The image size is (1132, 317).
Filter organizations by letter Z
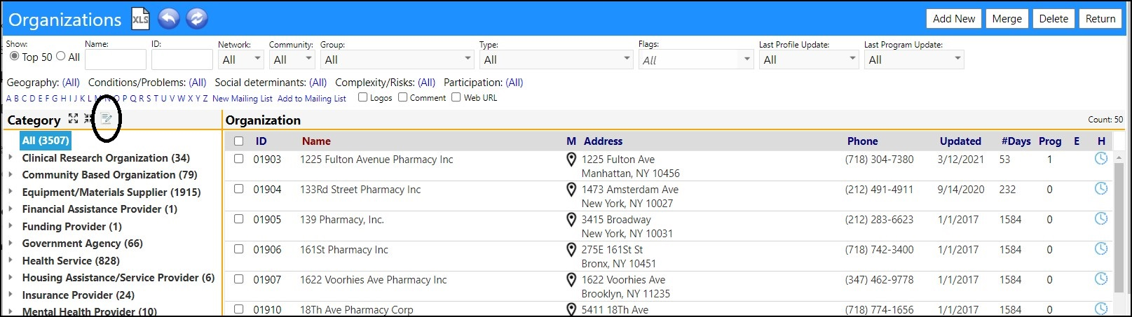tap(205, 99)
